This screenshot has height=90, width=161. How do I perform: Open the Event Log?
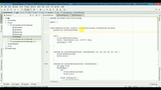(x=153, y=84)
